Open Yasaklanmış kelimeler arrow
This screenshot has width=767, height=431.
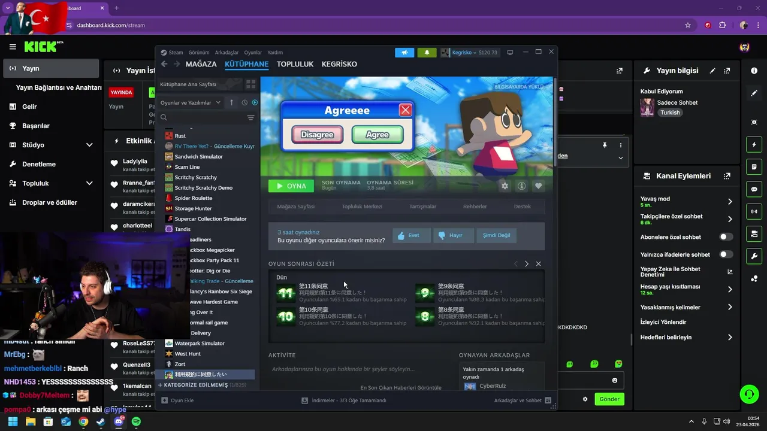730,307
